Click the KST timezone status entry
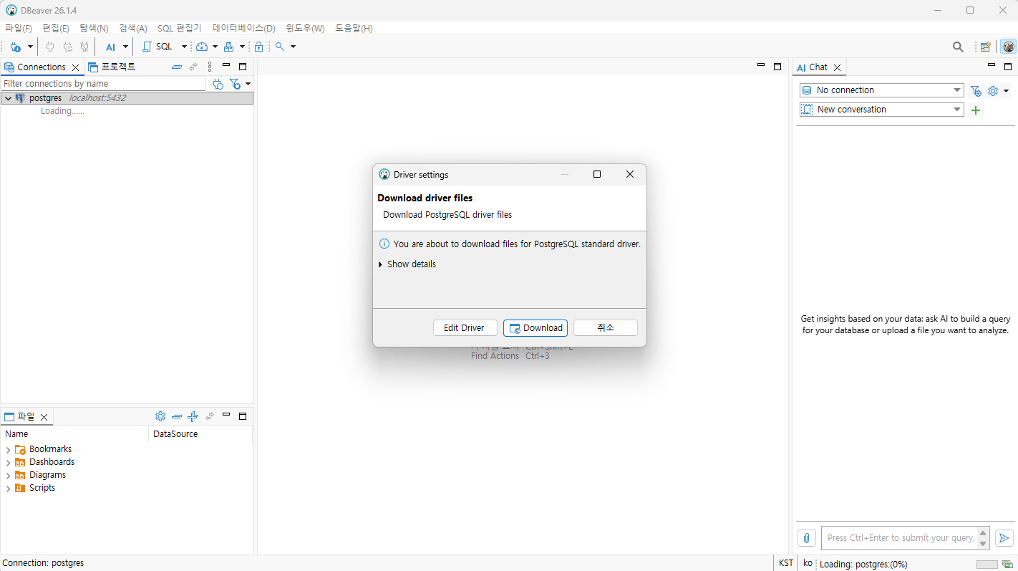 (786, 563)
